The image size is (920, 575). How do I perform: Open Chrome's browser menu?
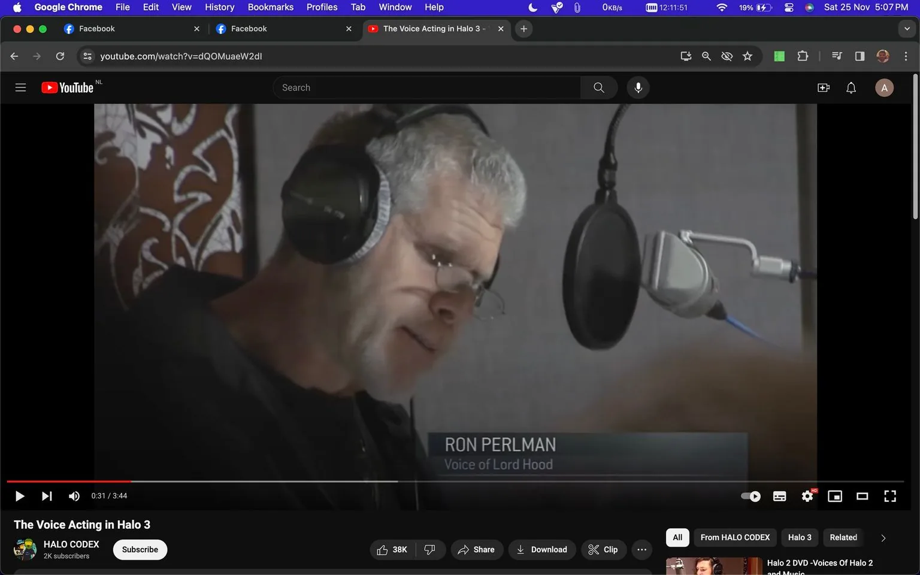click(906, 56)
